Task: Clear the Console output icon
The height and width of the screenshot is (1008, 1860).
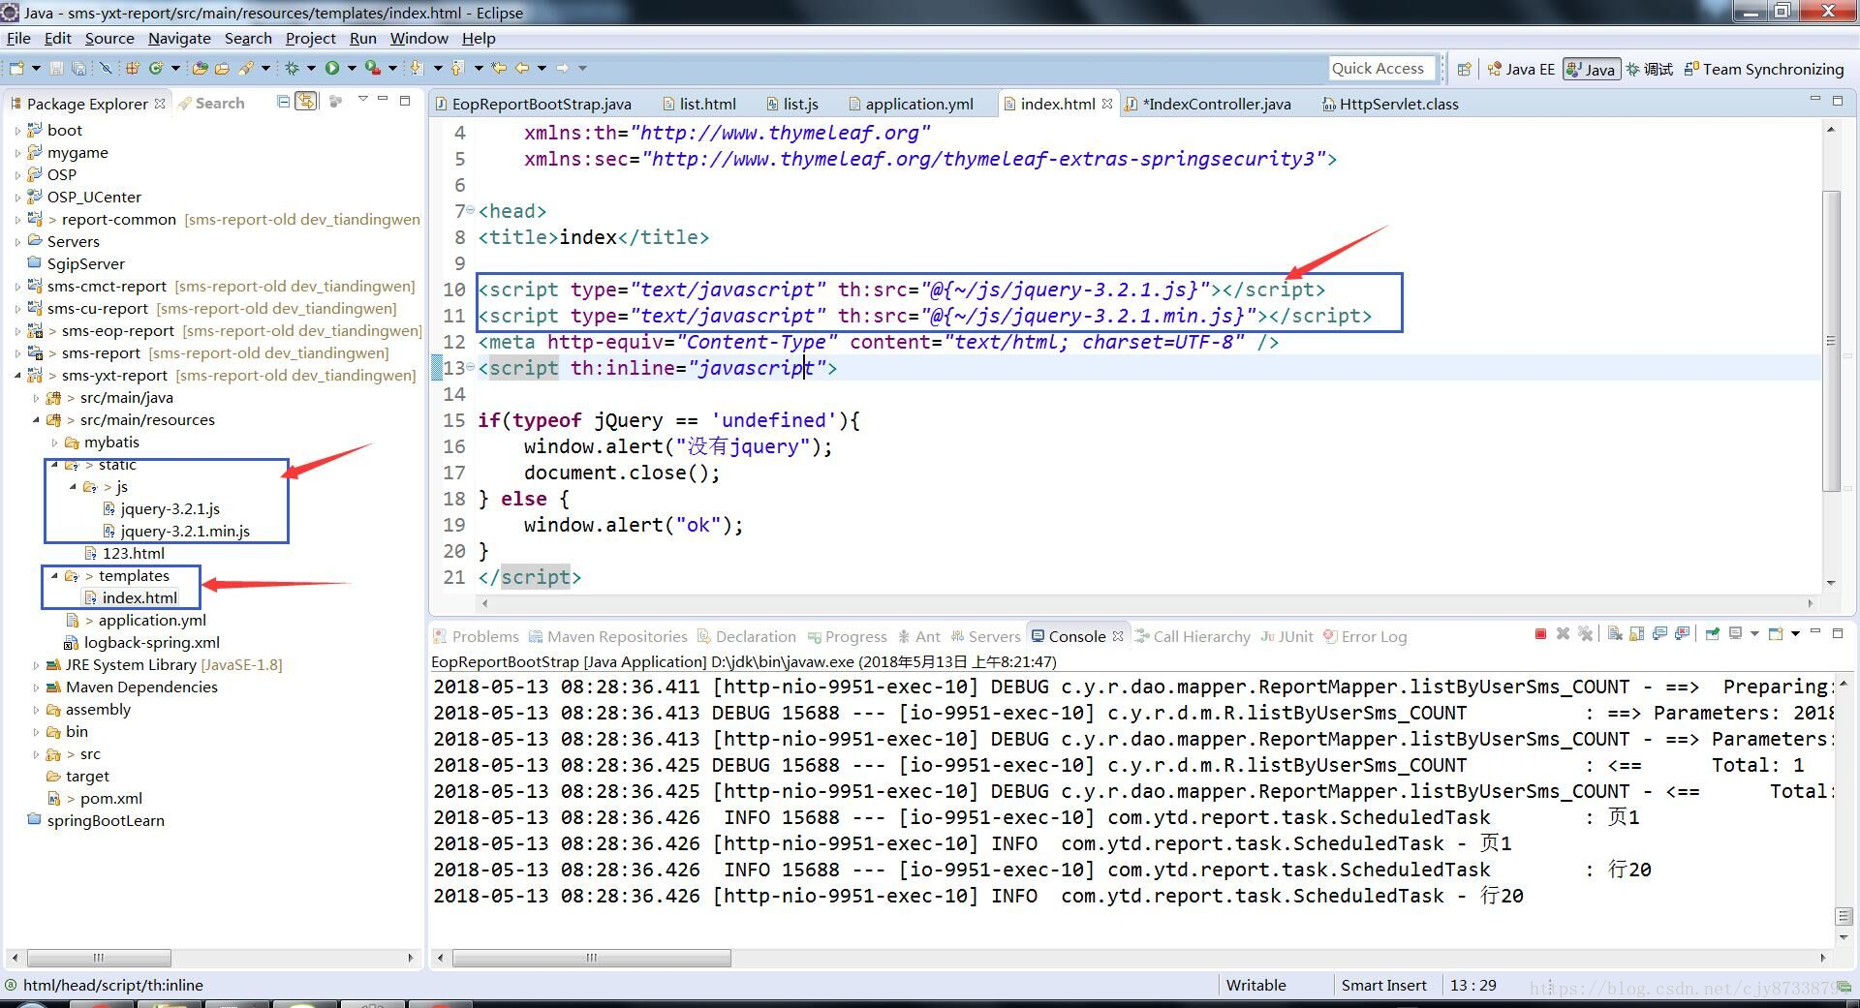Action: tap(1615, 634)
